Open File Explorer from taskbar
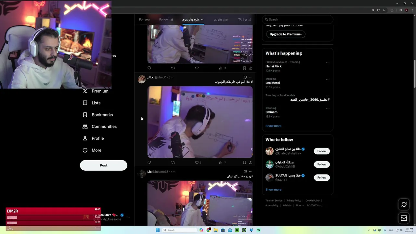Viewport: 416px width, 234px height. [215, 230]
